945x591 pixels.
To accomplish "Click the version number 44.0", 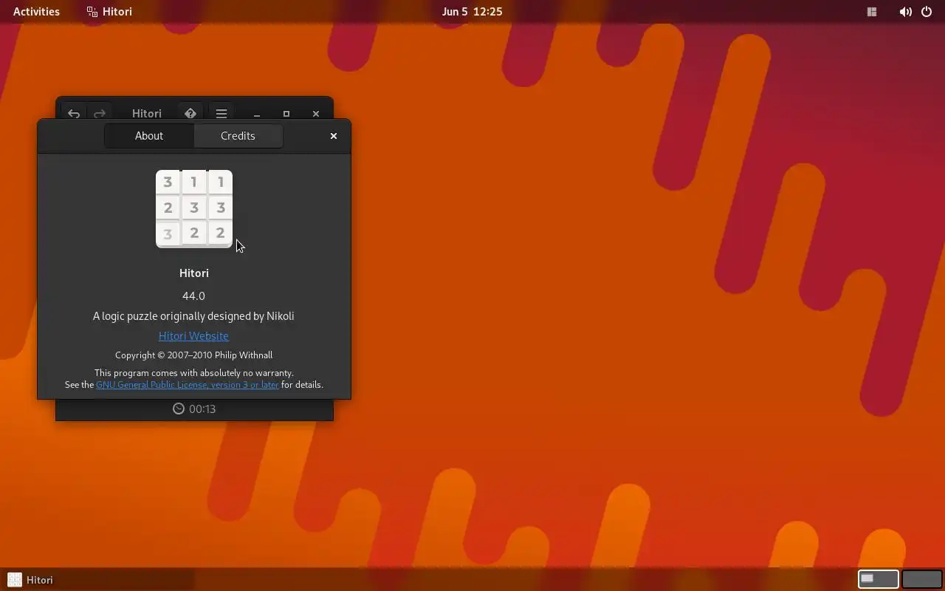I will click(x=193, y=295).
